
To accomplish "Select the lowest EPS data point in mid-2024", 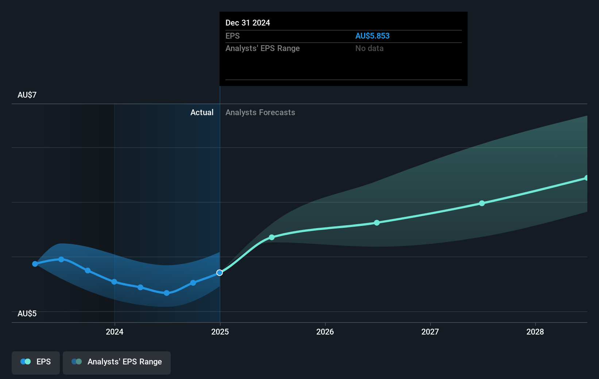I will click(x=167, y=293).
